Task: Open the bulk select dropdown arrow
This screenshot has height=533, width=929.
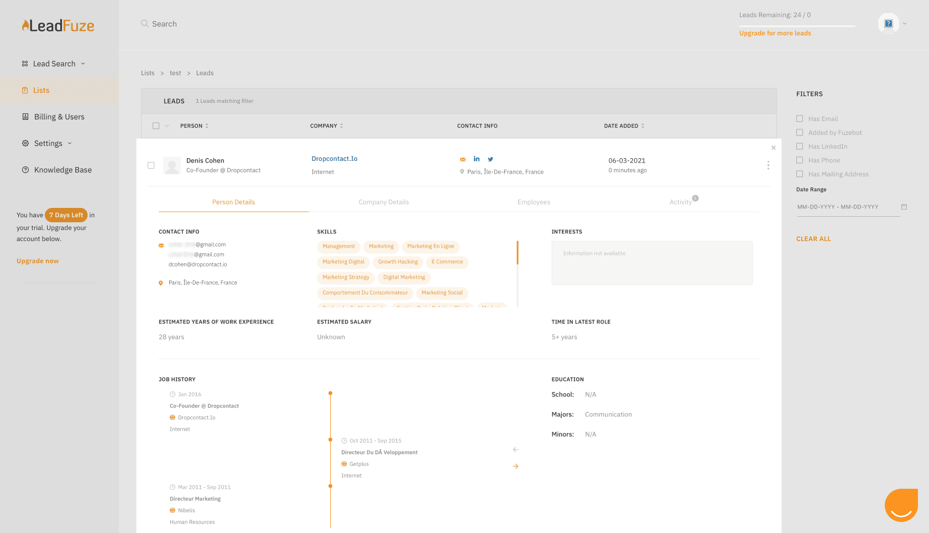Action: point(167,126)
